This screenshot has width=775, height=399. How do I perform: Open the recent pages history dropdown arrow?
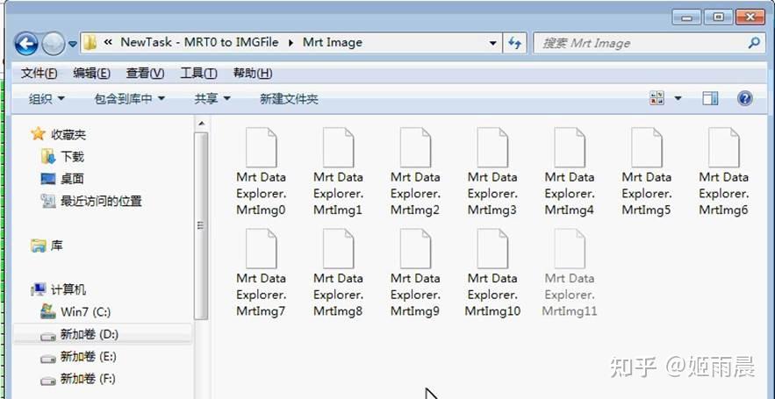pos(73,44)
